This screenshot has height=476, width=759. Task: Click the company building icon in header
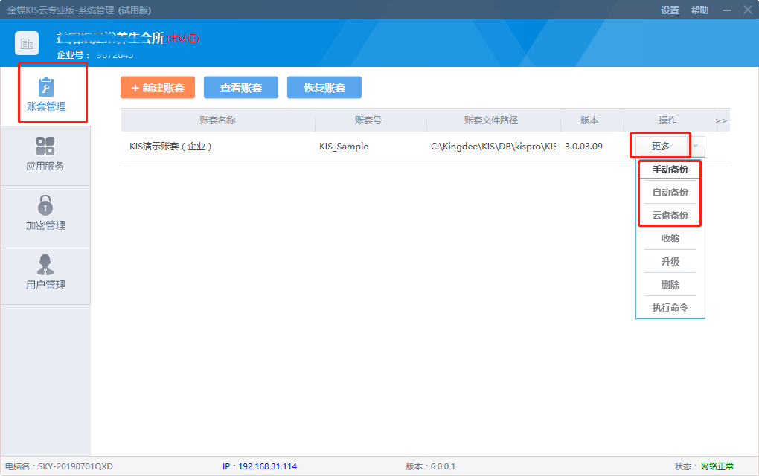coord(27,44)
